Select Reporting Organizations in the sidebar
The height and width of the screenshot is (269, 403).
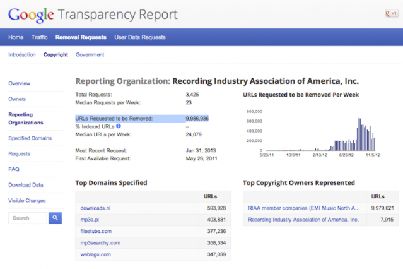coord(26,119)
